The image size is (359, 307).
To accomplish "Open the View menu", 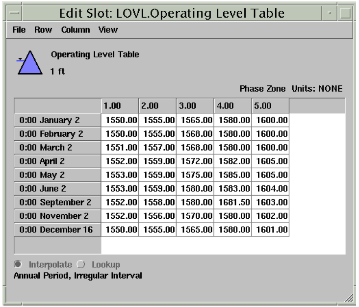I will click(x=108, y=30).
